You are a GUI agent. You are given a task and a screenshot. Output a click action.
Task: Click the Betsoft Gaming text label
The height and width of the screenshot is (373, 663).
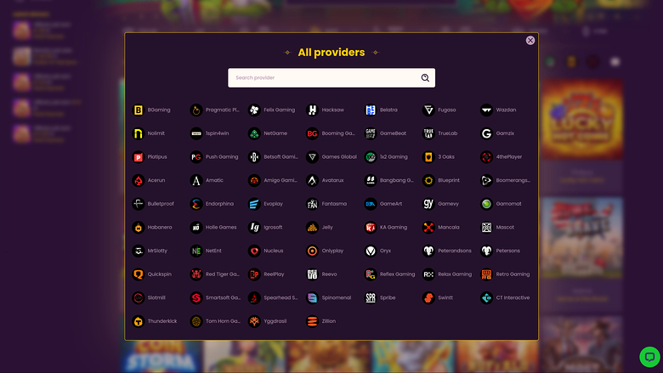coord(280,156)
